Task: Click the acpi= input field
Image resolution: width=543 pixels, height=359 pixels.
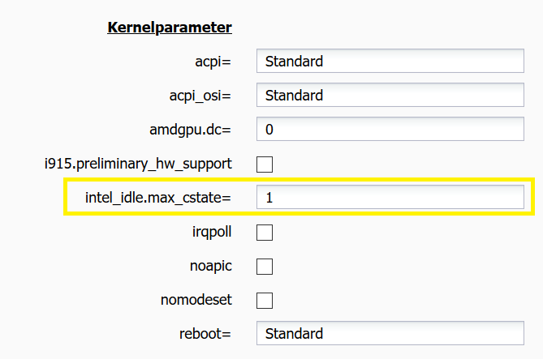Action: (x=390, y=62)
